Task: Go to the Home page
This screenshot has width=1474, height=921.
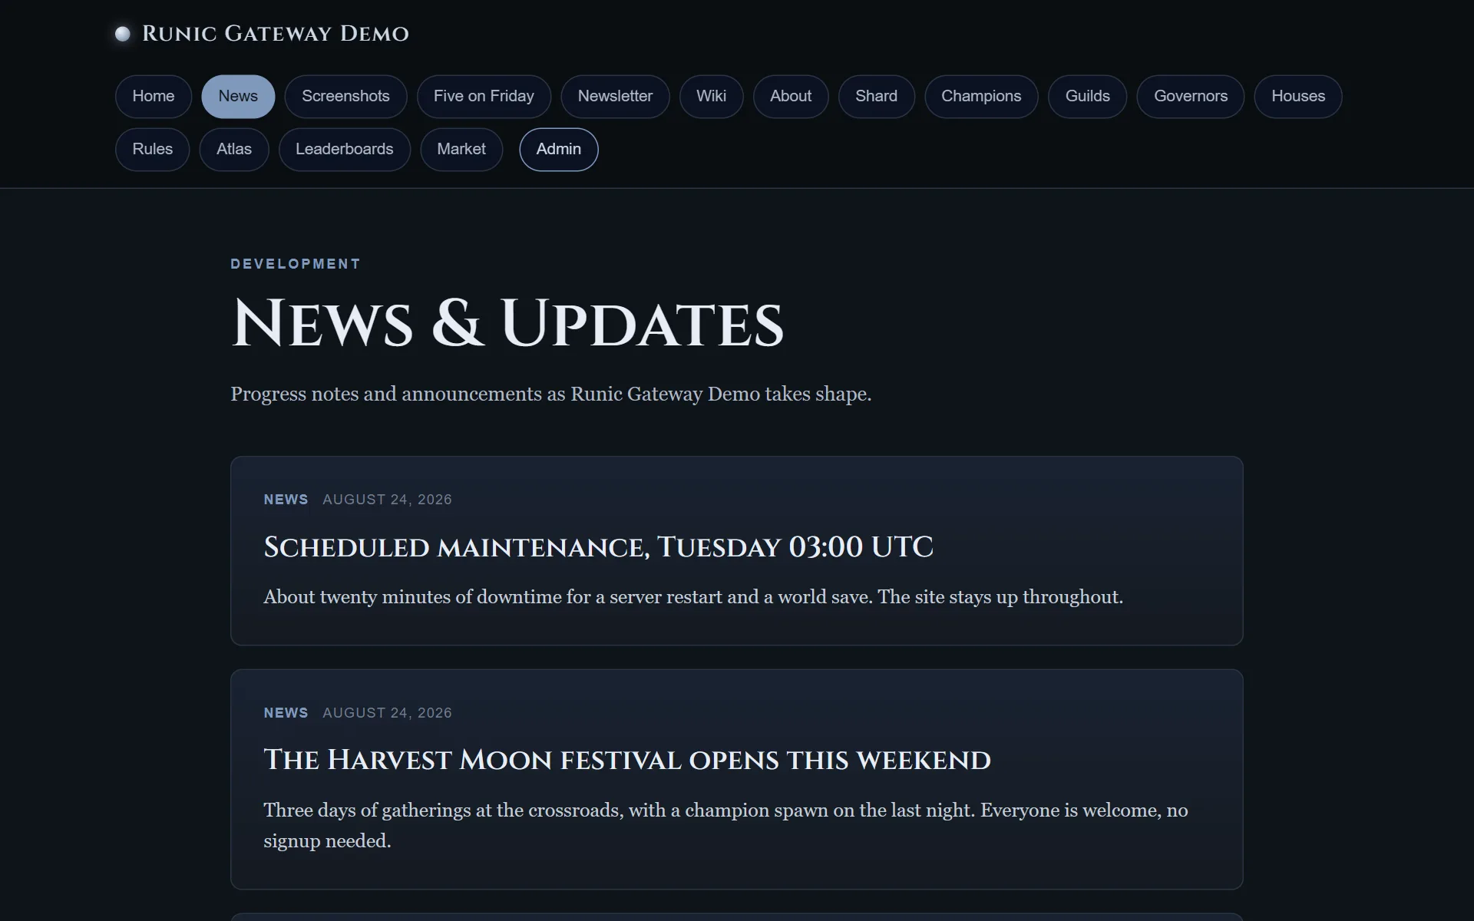Action: pos(154,97)
